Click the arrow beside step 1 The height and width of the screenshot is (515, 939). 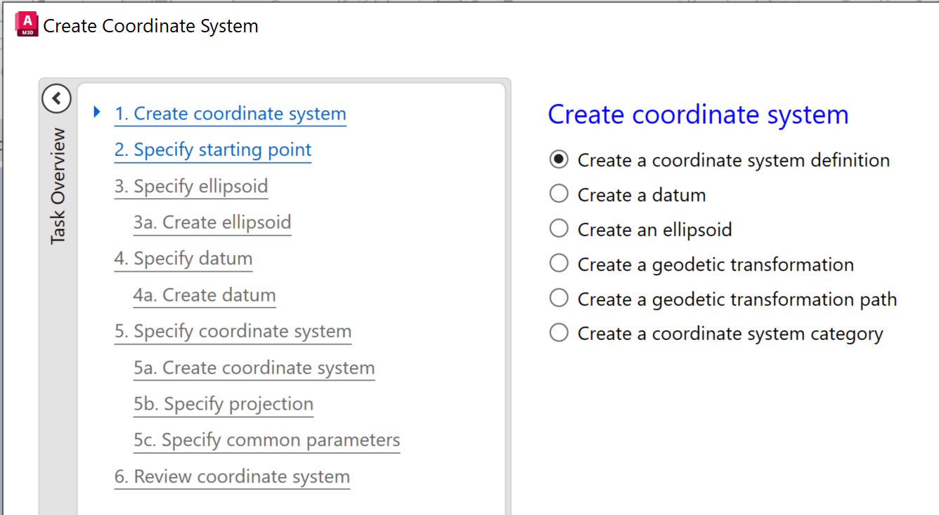[96, 112]
